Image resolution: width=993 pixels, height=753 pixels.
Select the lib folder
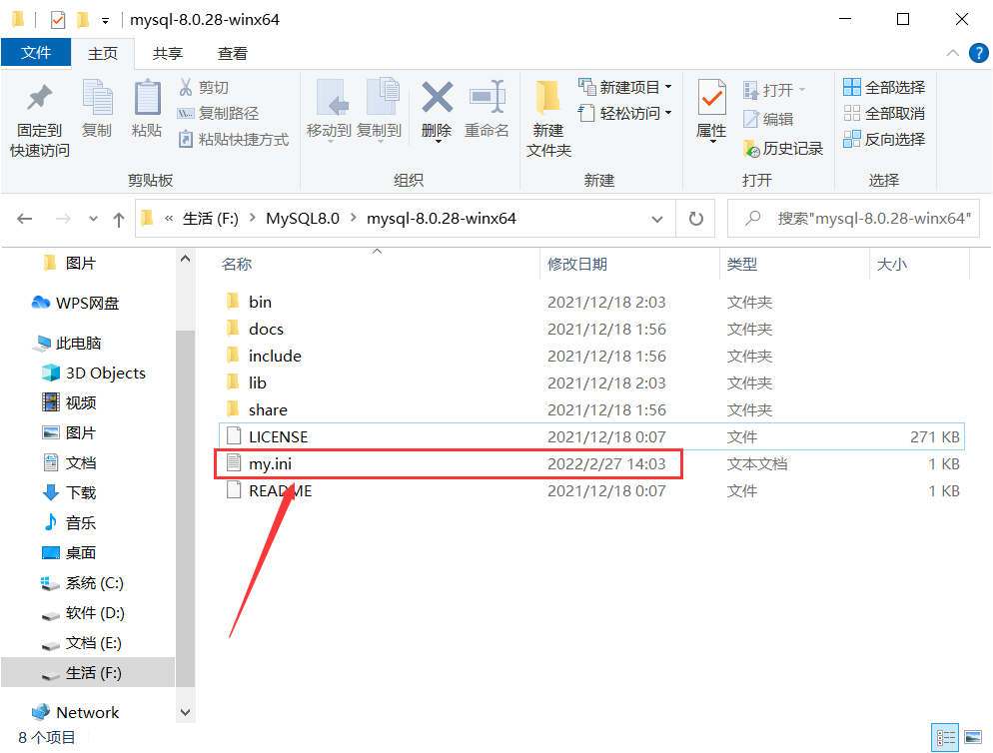(257, 383)
